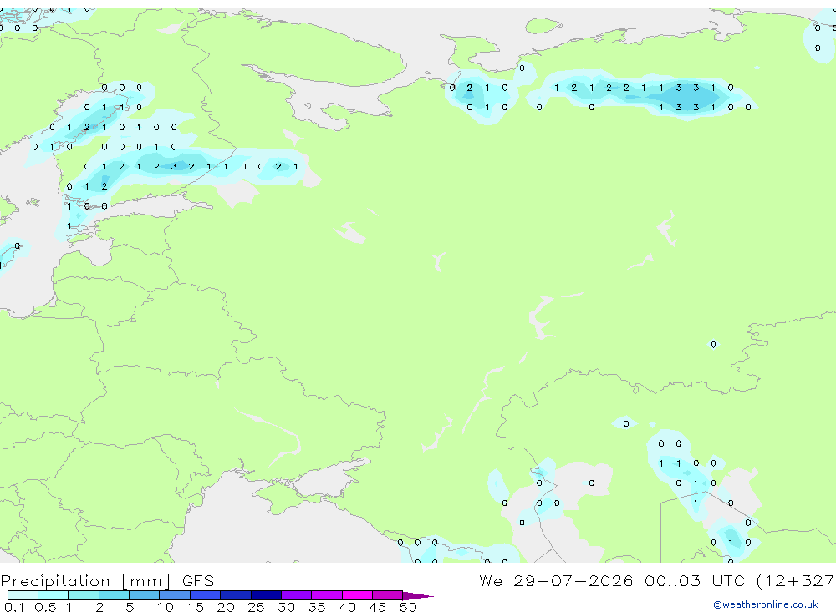This screenshot has width=836, height=612.
Task: Choose the 15–20 mm blue legend swatch
Action: click(205, 595)
